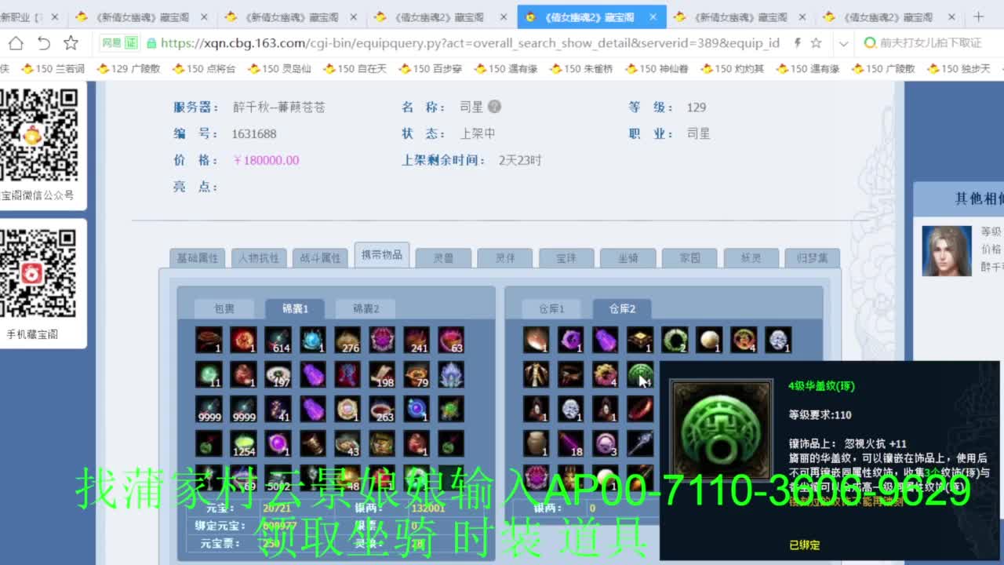Open bookmark 150 兰若词
The width and height of the screenshot is (1004, 565).
(53, 69)
